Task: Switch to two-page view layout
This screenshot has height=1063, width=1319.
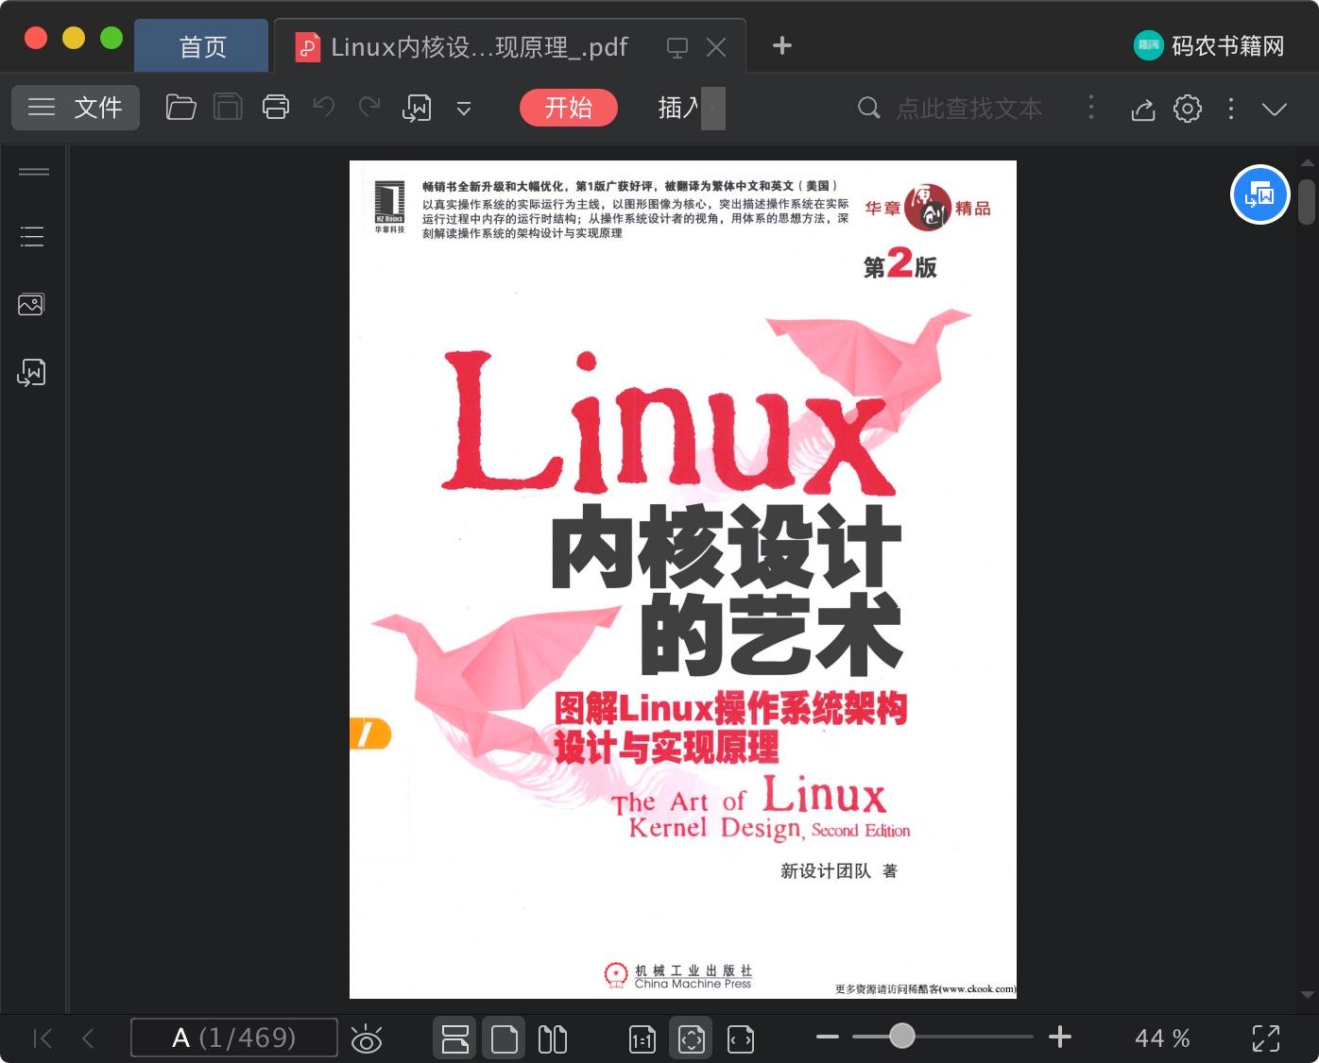Action: [553, 1038]
